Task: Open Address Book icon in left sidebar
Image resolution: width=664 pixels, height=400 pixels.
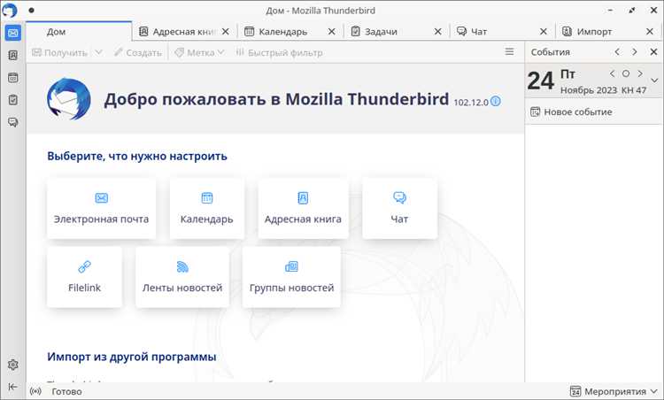Action: 12,55
